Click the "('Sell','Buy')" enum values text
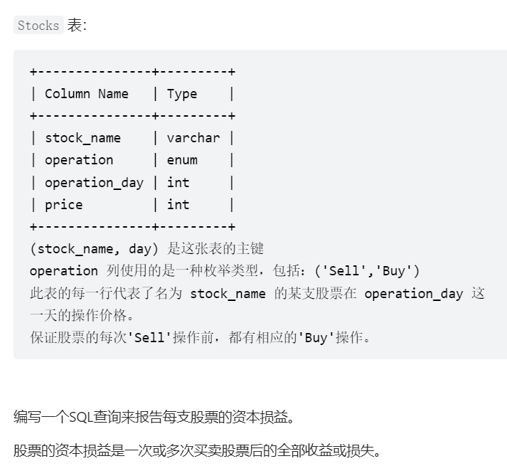 (367, 271)
